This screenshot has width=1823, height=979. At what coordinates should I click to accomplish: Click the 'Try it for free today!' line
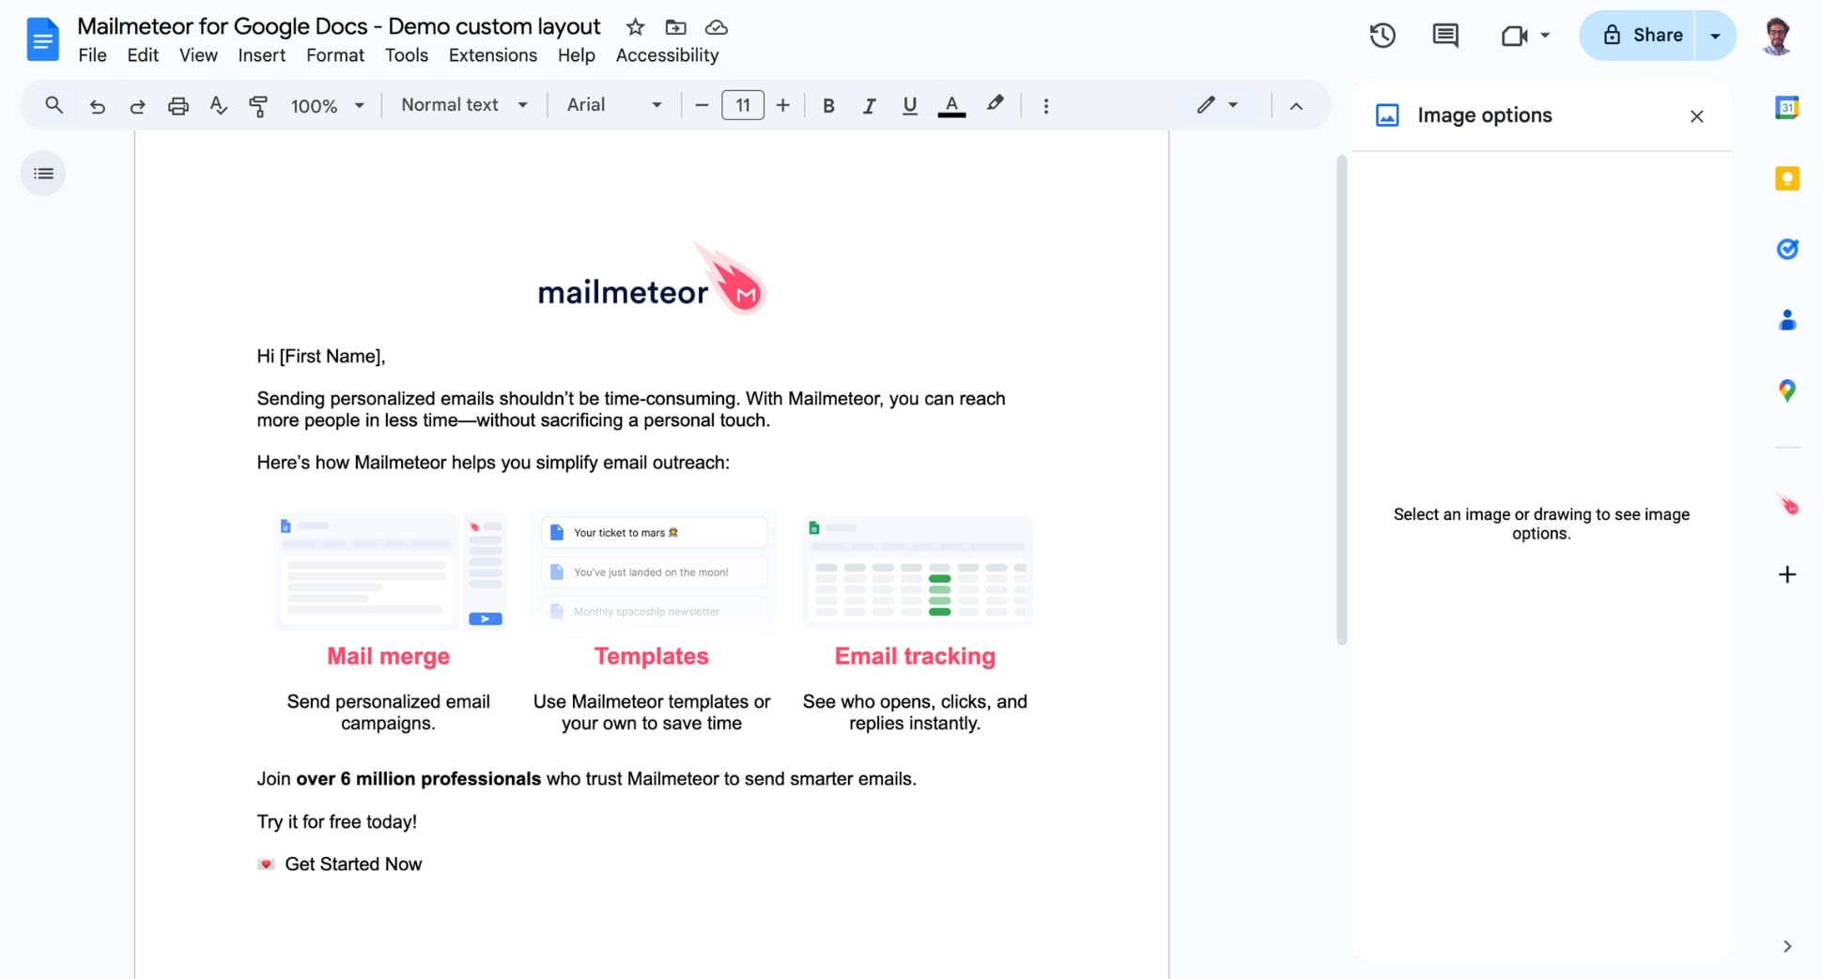pyautogui.click(x=336, y=822)
